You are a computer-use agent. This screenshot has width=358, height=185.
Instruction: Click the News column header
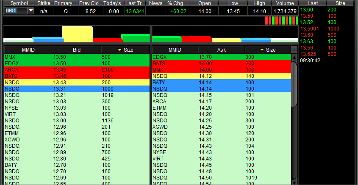(155, 3)
